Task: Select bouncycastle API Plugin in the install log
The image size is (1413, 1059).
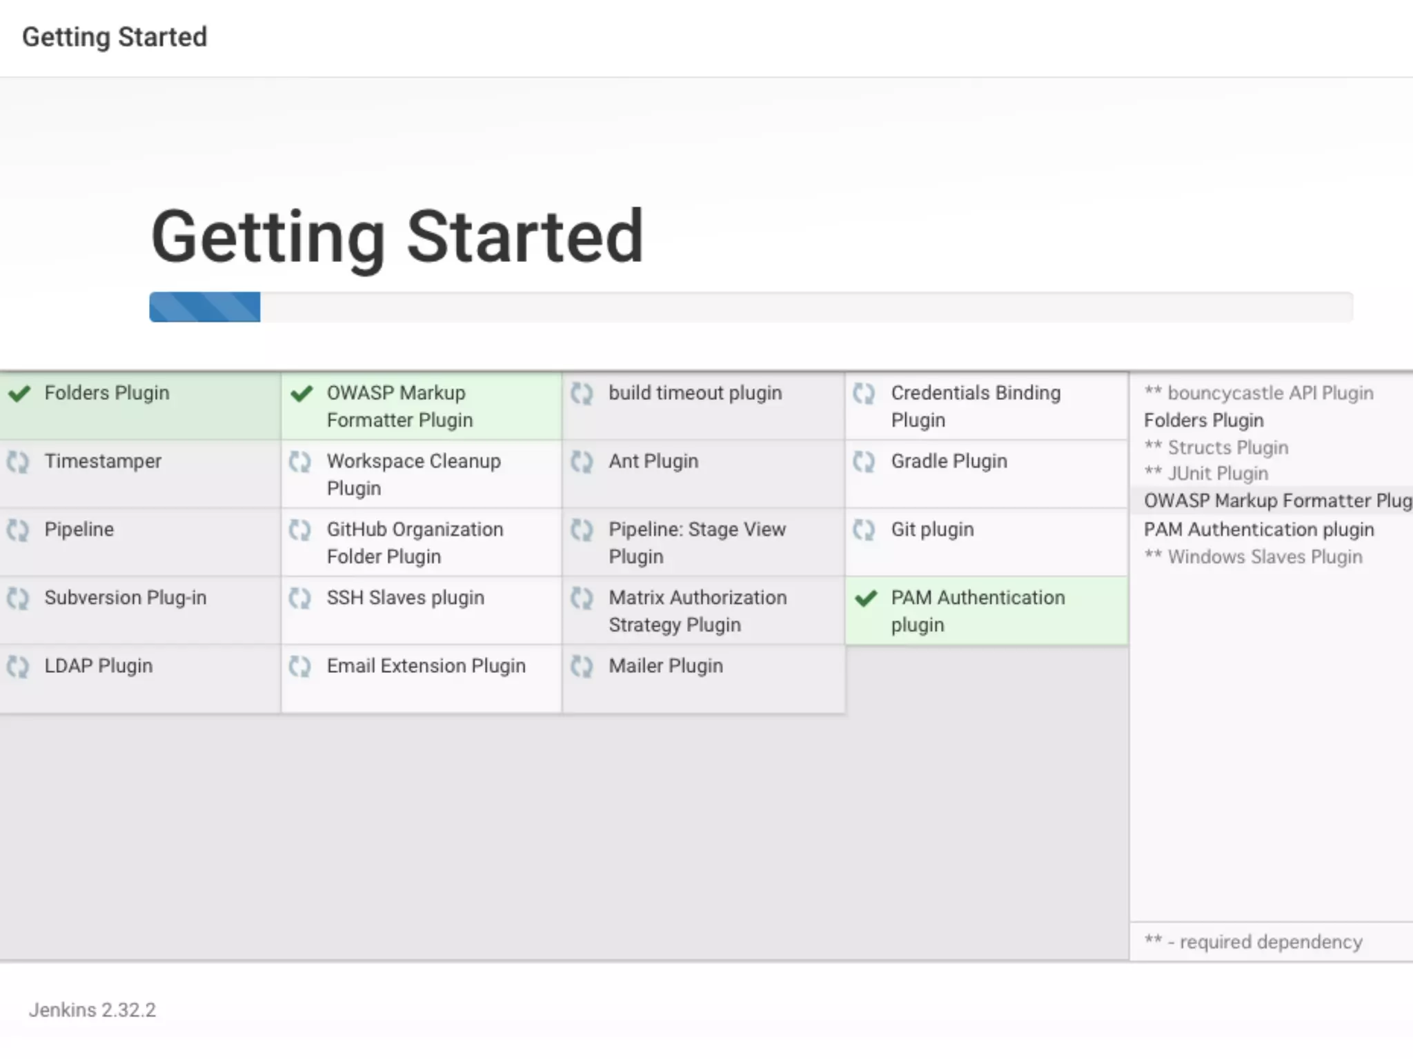Action: tap(1269, 393)
